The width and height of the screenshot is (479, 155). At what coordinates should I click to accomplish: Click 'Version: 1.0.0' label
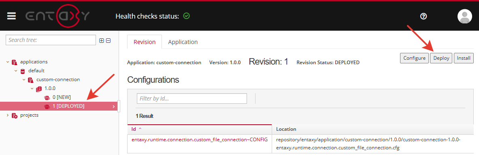point(225,63)
